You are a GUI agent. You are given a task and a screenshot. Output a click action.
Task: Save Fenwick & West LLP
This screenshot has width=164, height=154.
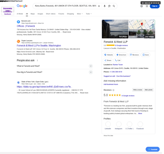click(x=146, y=55)
